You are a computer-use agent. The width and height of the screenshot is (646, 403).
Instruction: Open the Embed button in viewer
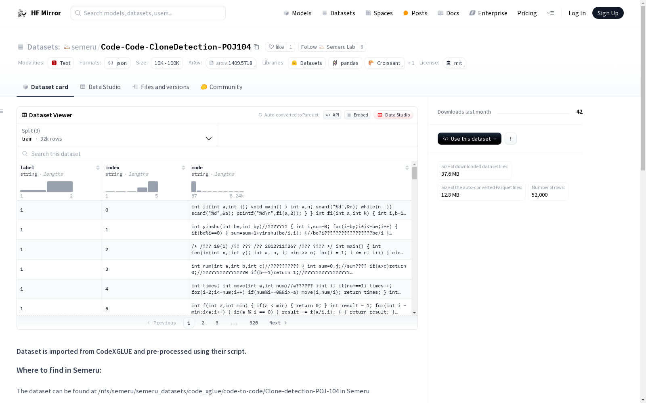(357, 115)
